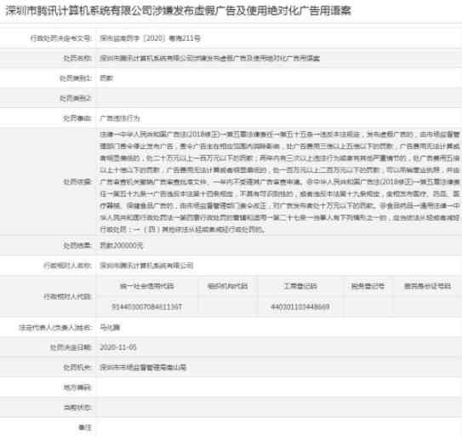Click the credit code value ending in 136T
This screenshot has height=436, width=462.
[146, 307]
